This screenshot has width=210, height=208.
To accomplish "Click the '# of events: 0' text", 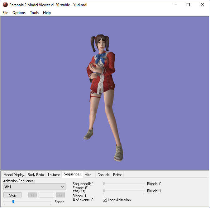I will [83, 200].
